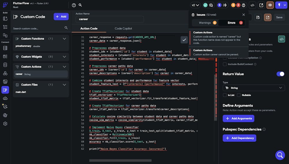Click the preview eye icon in toolbar
The width and height of the screenshot is (289, 164).
click(x=270, y=5)
